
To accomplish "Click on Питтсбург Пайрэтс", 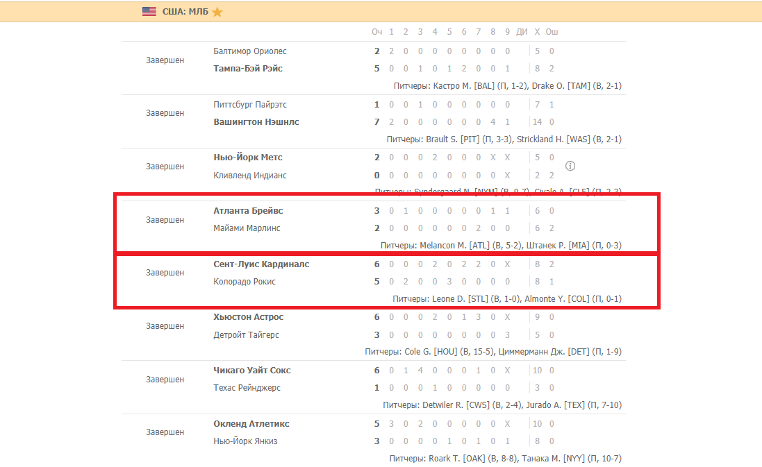I will click(250, 105).
